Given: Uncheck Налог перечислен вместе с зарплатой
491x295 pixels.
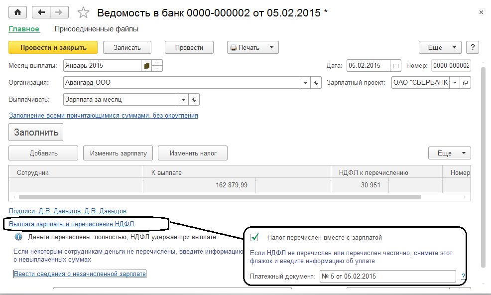Looking at the screenshot, I should point(254,237).
